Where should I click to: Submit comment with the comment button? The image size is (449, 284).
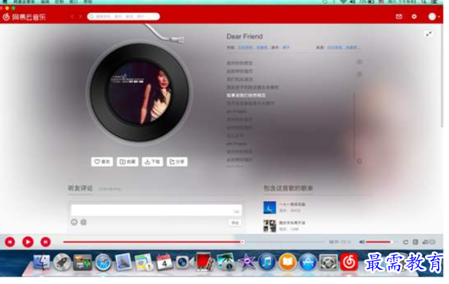click(x=235, y=223)
